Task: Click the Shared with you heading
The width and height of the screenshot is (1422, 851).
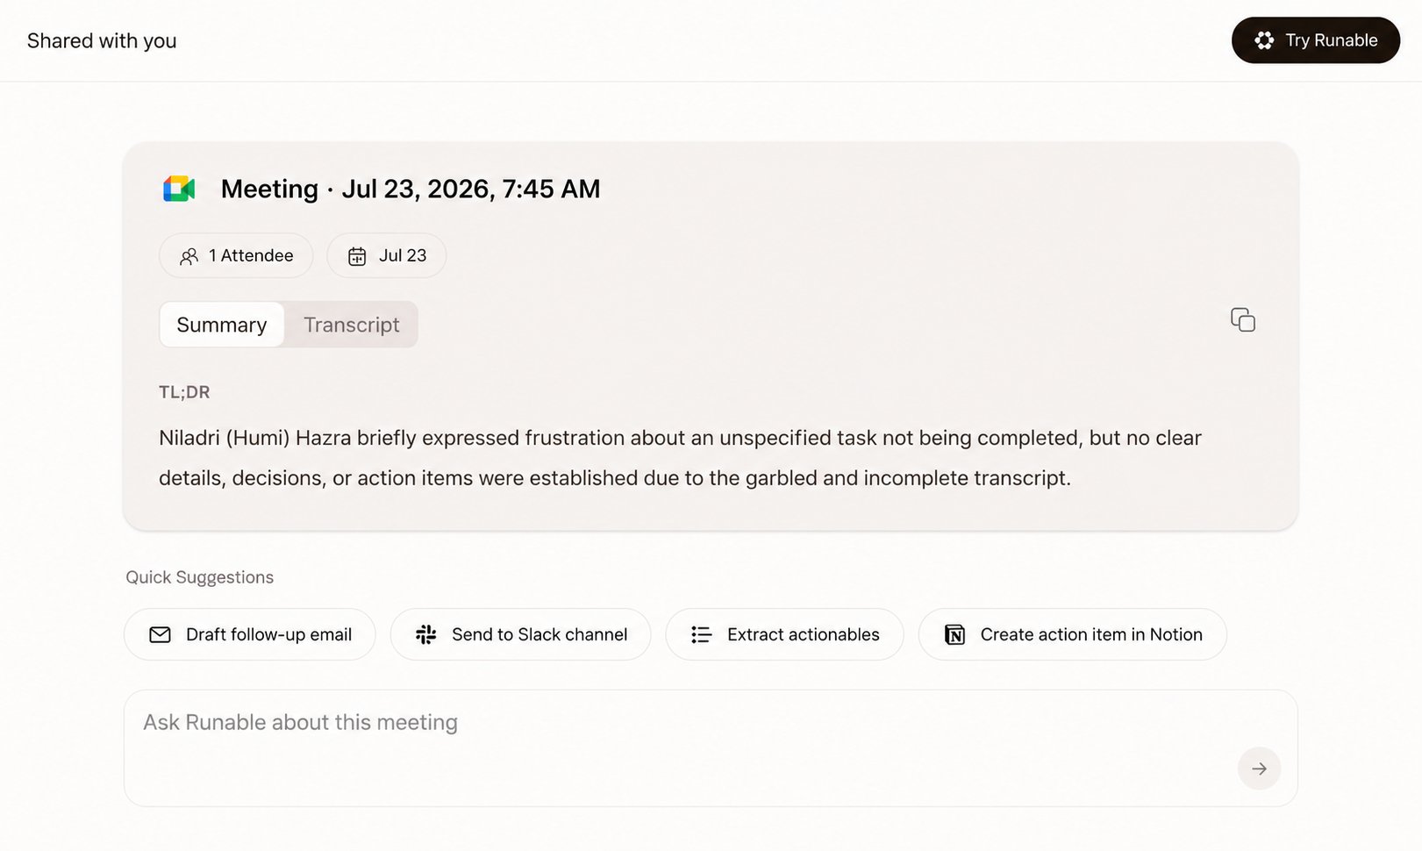Action: tap(102, 41)
